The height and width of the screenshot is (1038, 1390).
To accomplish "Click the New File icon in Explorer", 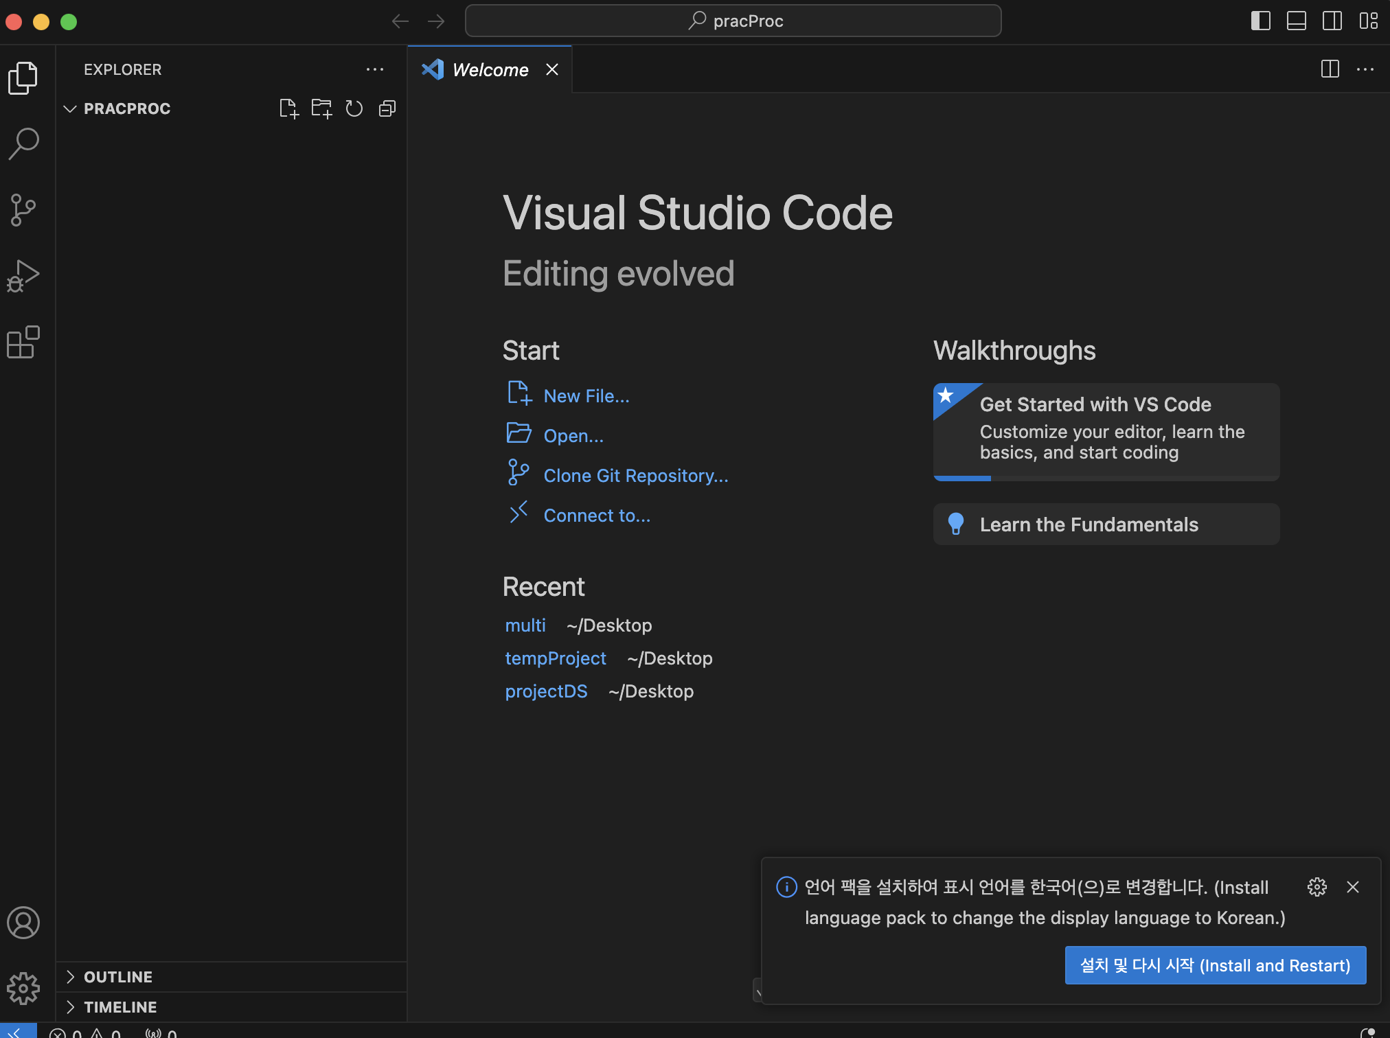I will [x=288, y=108].
